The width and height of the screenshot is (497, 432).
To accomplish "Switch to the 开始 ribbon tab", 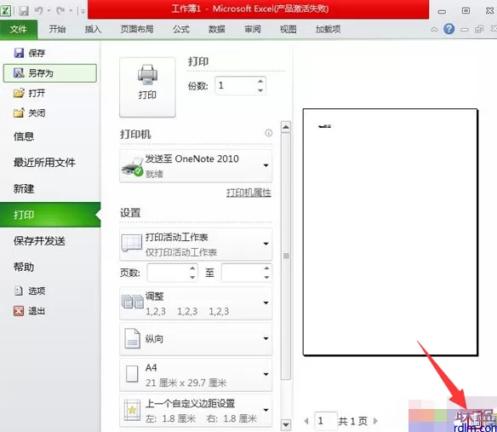I will (x=57, y=30).
